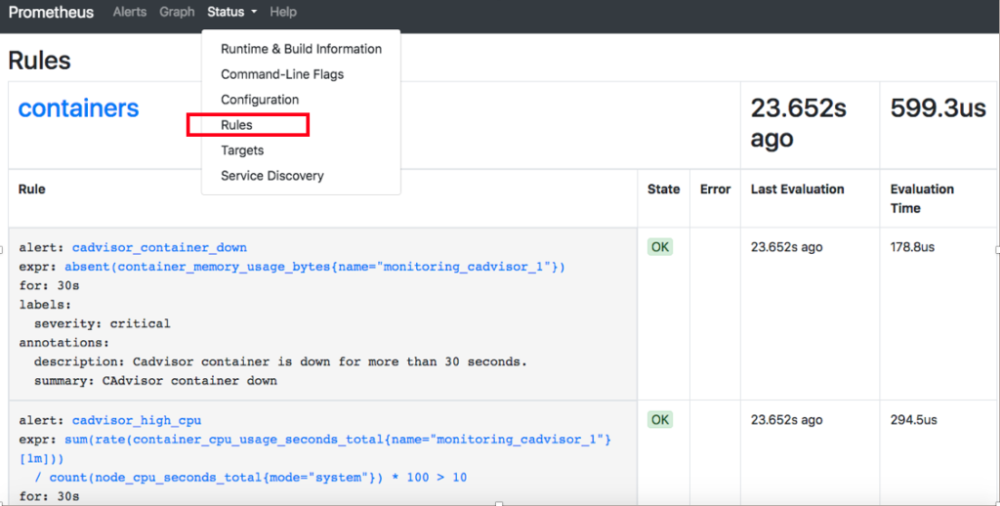The image size is (1000, 506).
Task: Click last evaluation time for cadvisor_high_cpu
Action: click(786, 420)
